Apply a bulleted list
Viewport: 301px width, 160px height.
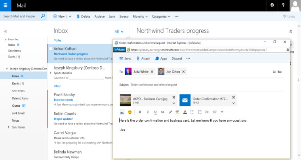[192, 112]
